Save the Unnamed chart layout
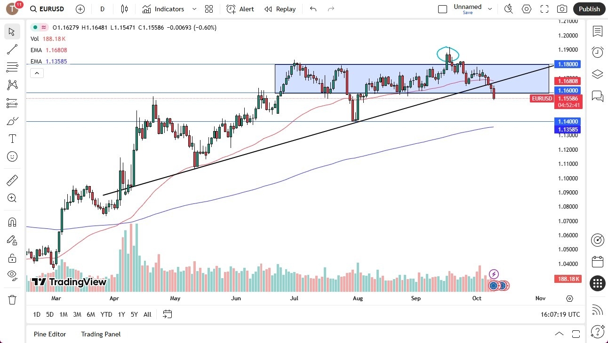Viewport: 608px width, 343px height. click(x=467, y=13)
